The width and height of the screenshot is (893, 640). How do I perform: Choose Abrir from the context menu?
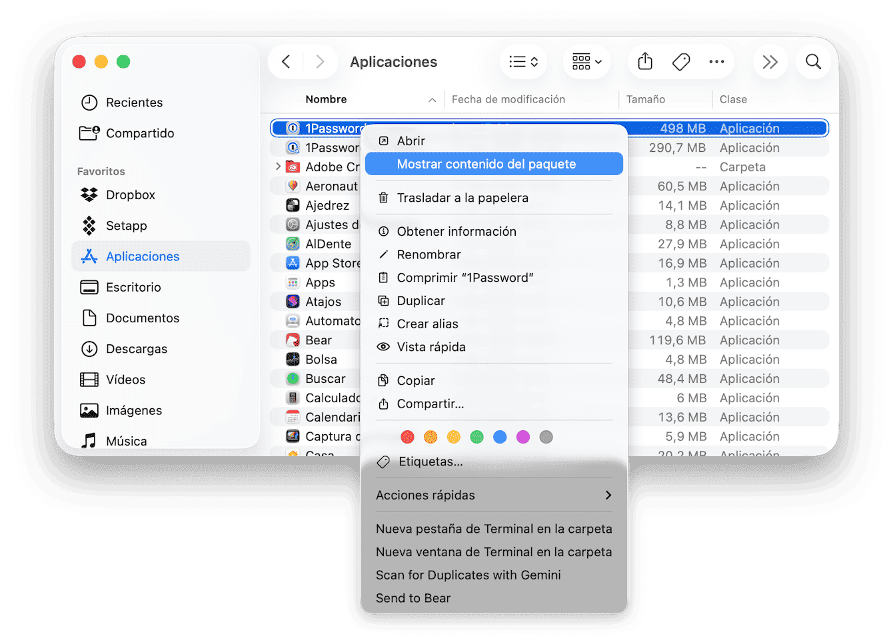(494, 141)
